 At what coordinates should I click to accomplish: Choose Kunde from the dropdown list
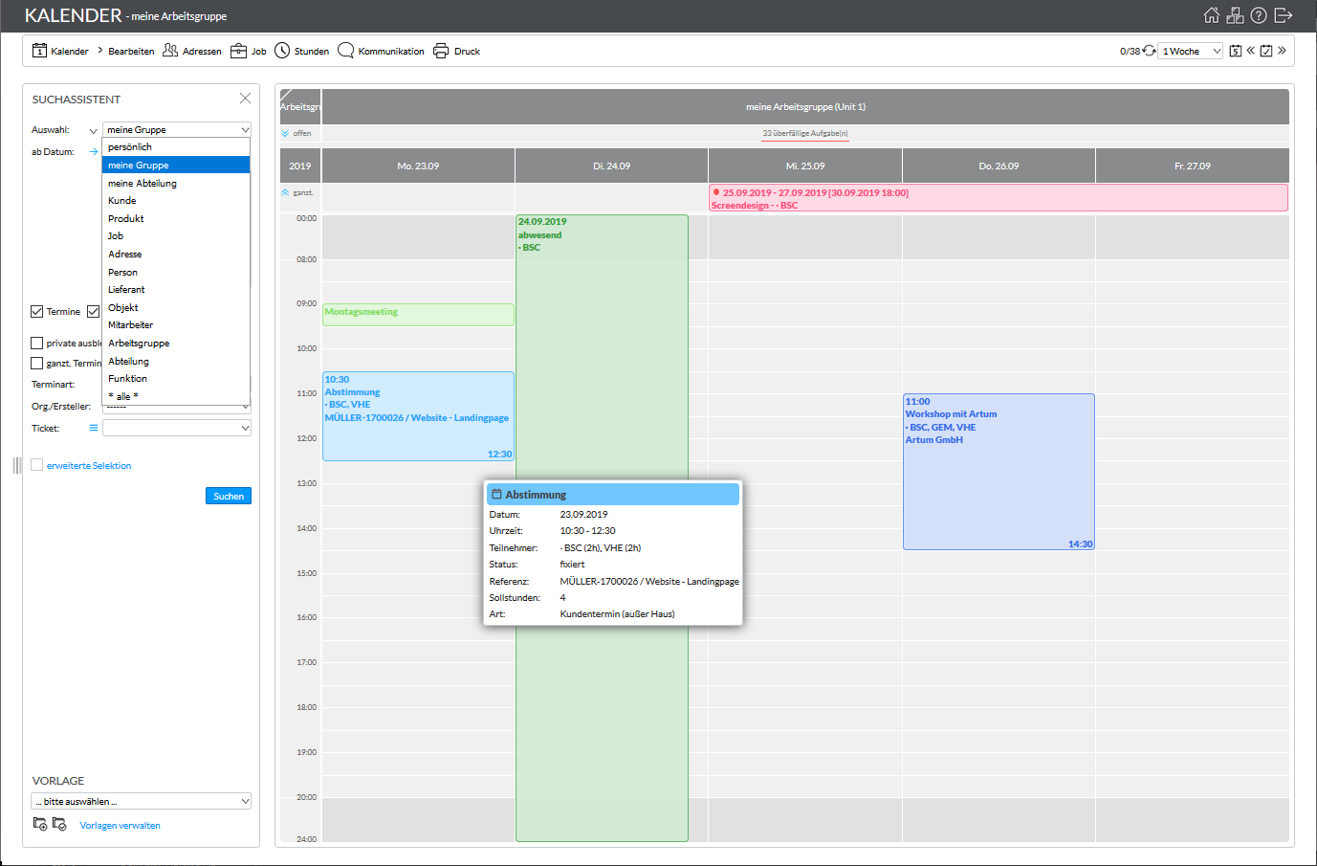click(x=176, y=201)
